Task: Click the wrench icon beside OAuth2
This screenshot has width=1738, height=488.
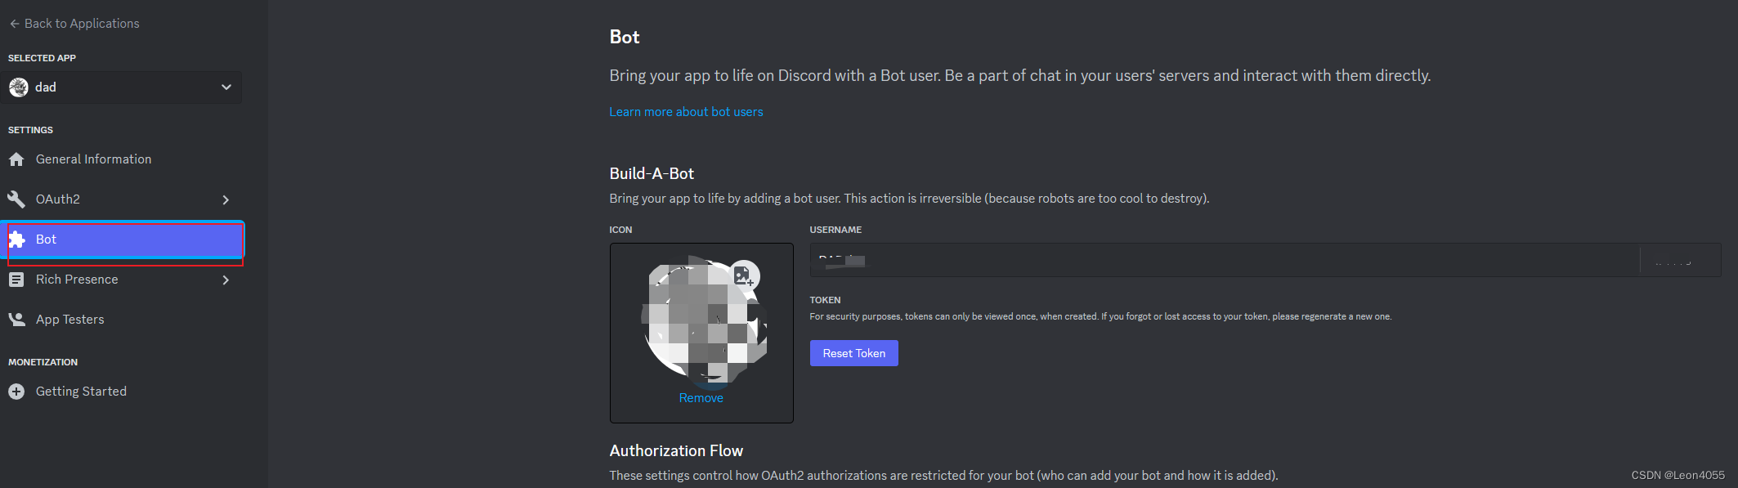Action: coord(16,199)
